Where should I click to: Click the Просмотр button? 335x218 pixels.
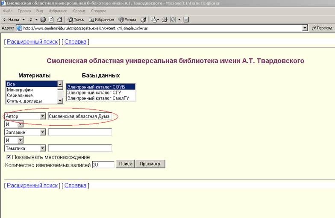(150, 164)
